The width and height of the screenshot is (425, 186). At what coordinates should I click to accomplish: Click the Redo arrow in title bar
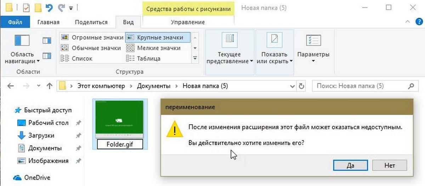click(61, 7)
